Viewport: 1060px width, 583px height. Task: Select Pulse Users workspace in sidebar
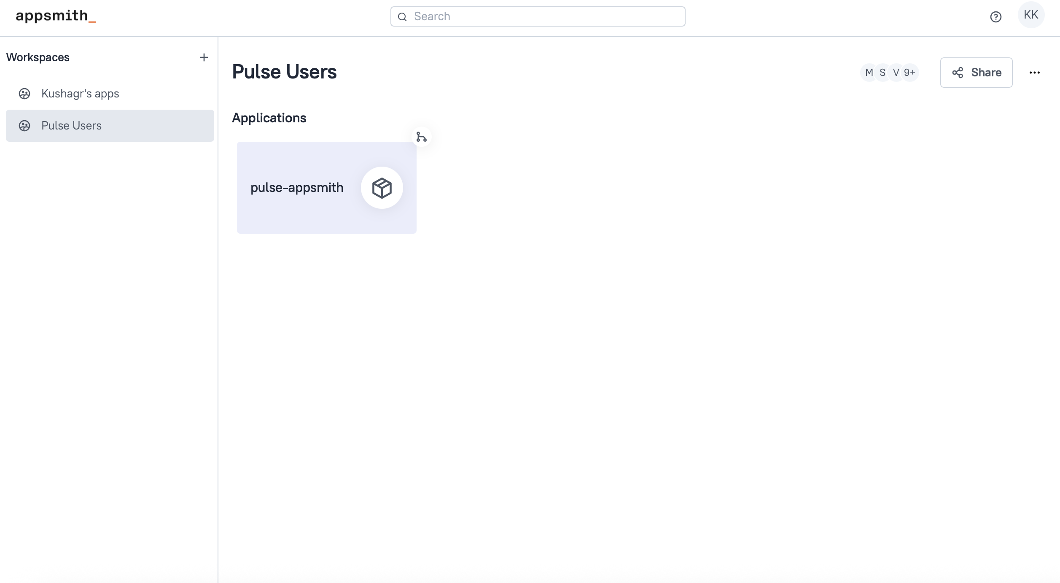[x=71, y=126]
